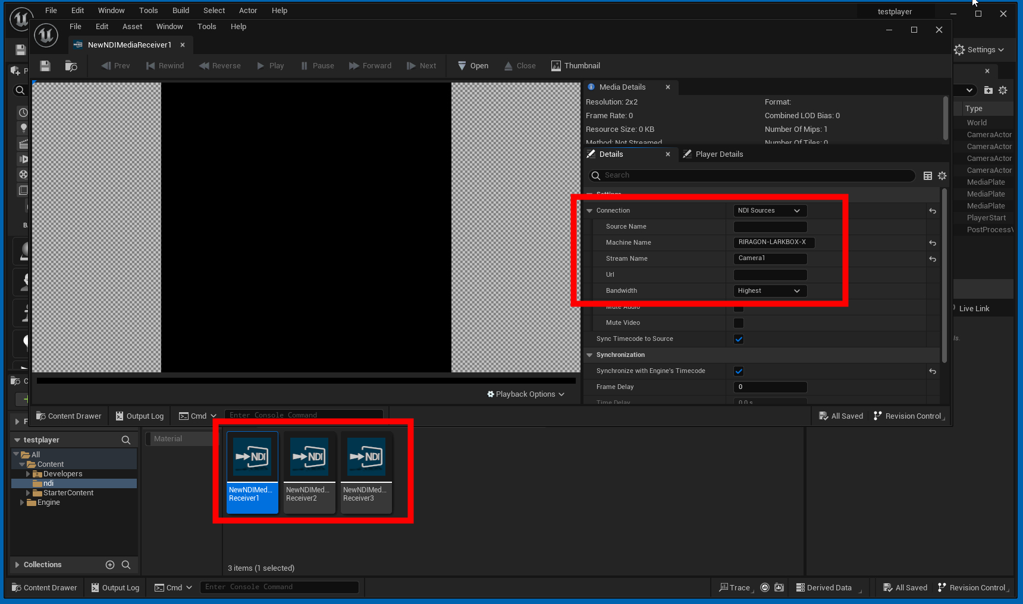This screenshot has width=1023, height=604.
Task: Click the Browse to asset icon
Action: pyautogui.click(x=71, y=66)
